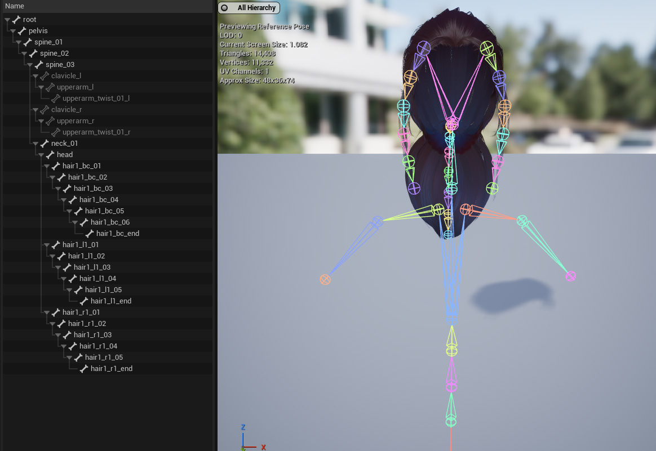Click the bone icon next to upperarm_r

pos(50,121)
